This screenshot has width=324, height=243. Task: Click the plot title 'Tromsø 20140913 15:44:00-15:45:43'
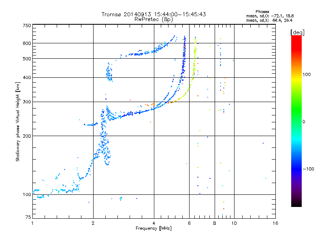coord(154,14)
